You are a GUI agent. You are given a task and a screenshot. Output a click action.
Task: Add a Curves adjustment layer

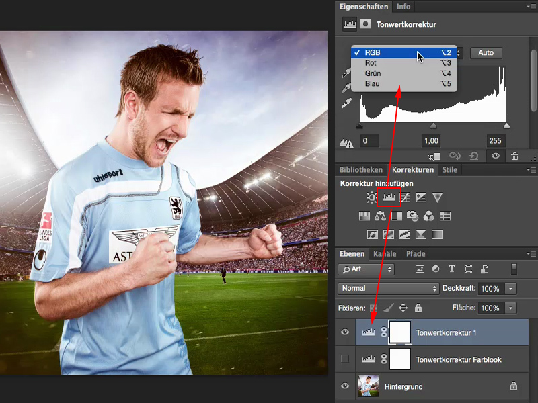406,197
